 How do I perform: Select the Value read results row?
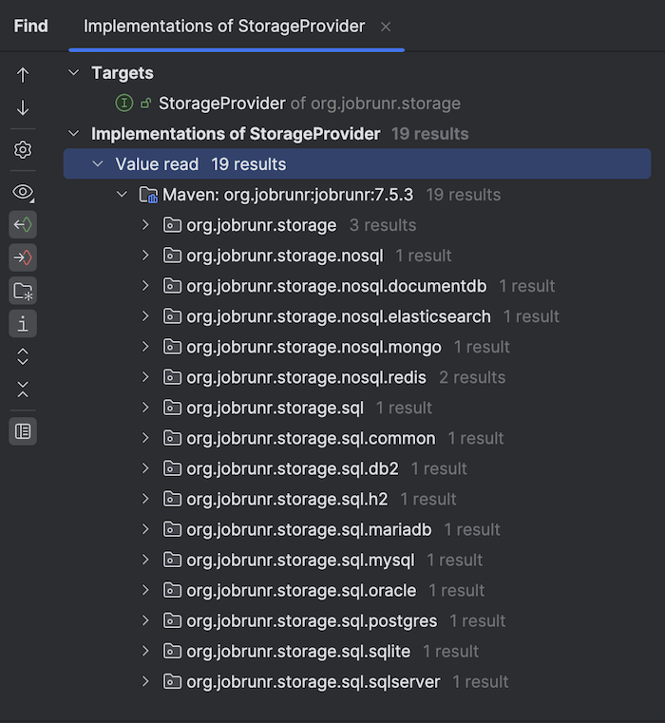tap(357, 164)
